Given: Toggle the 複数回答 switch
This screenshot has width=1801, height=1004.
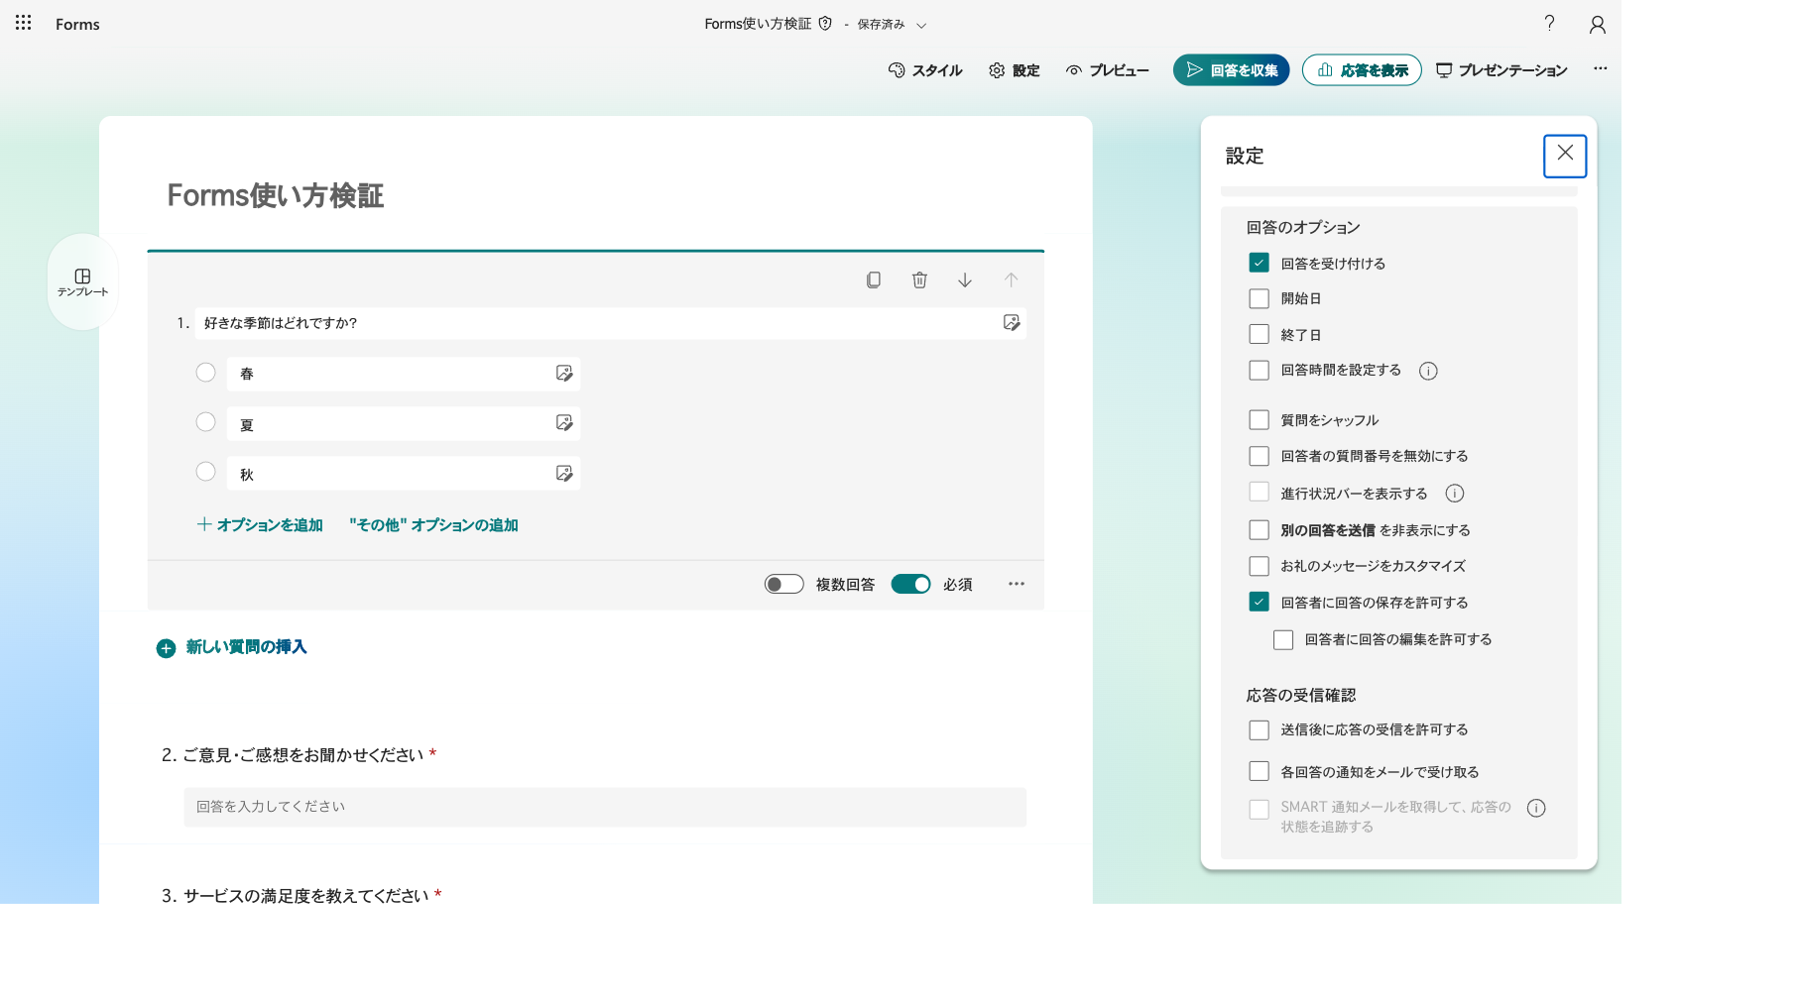Looking at the screenshot, I should click(x=783, y=584).
